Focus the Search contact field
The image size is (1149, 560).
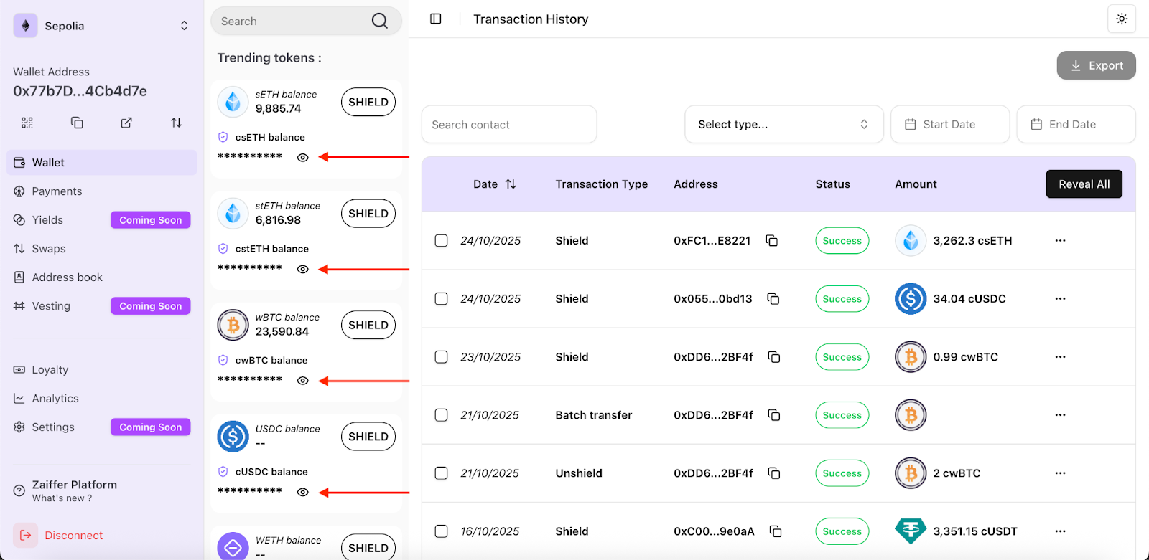click(509, 125)
